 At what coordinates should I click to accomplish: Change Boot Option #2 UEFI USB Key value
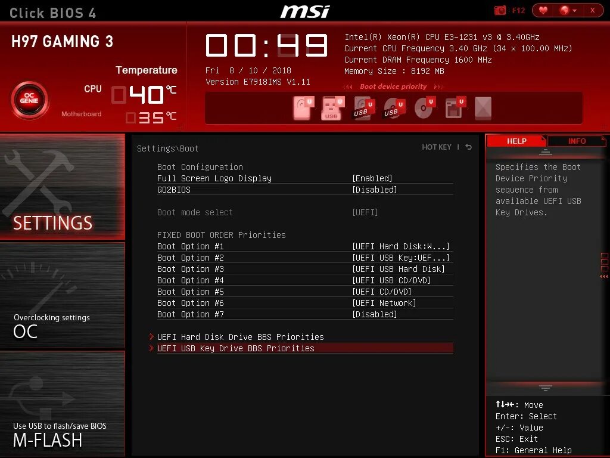click(401, 258)
